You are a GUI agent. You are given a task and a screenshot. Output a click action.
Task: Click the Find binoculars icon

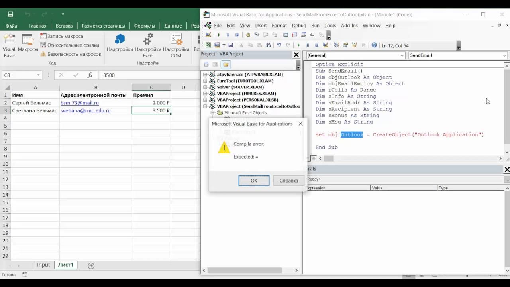(x=268, y=45)
